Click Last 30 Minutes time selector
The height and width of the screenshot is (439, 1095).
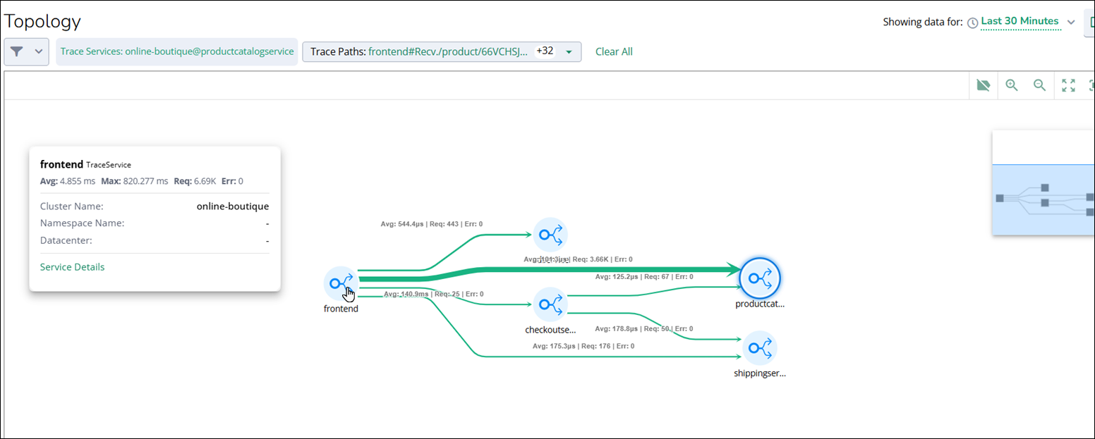point(1020,21)
